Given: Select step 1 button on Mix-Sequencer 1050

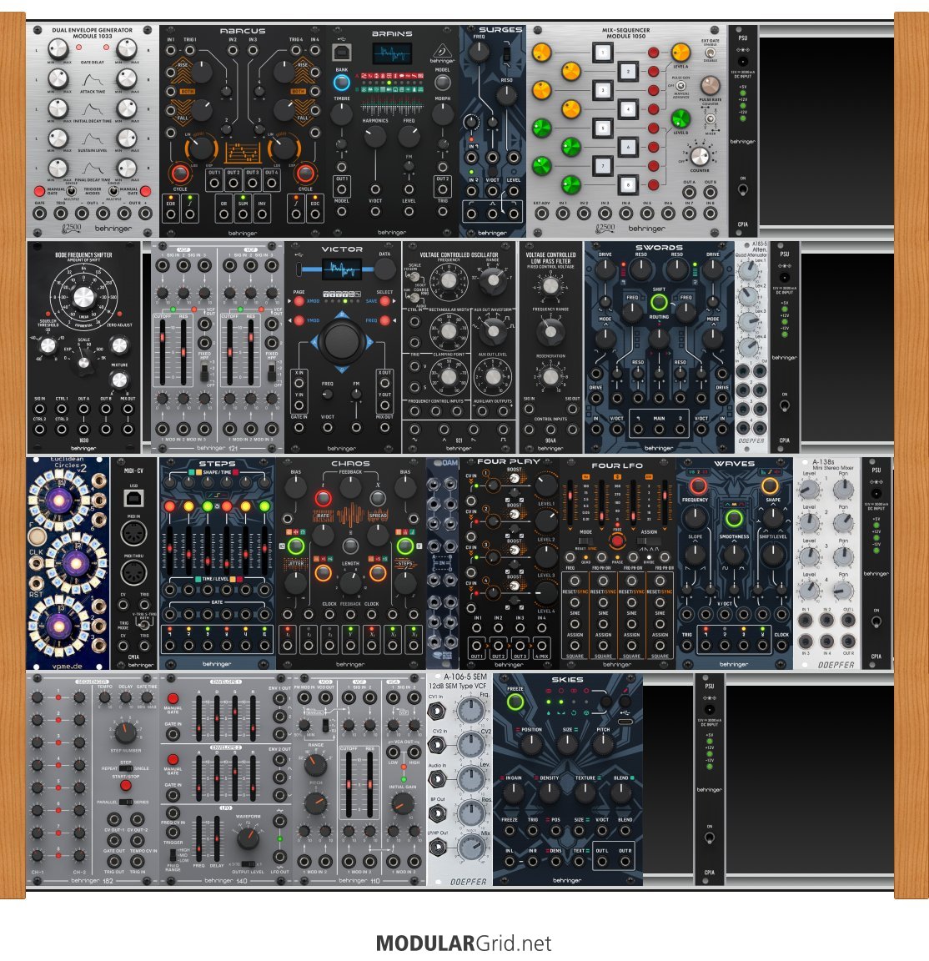Looking at the screenshot, I should pos(602,52).
